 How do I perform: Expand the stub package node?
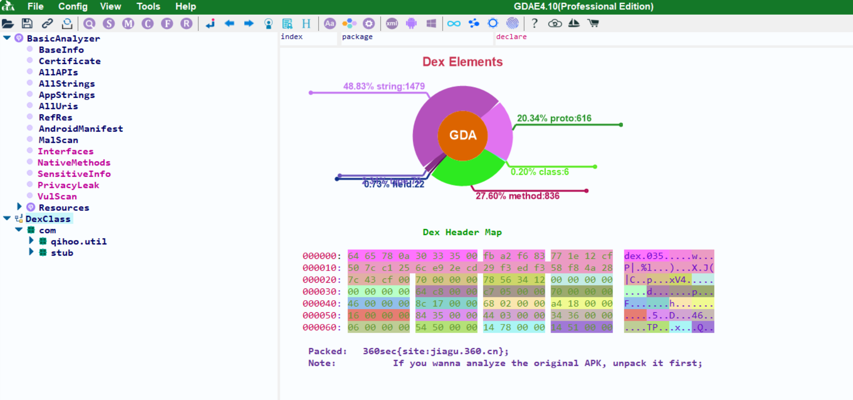click(x=31, y=252)
